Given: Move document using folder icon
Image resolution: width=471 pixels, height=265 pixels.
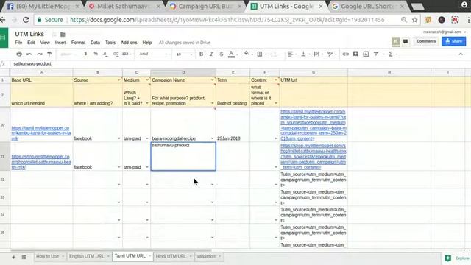Looking at the screenshot, I should click(63, 35).
